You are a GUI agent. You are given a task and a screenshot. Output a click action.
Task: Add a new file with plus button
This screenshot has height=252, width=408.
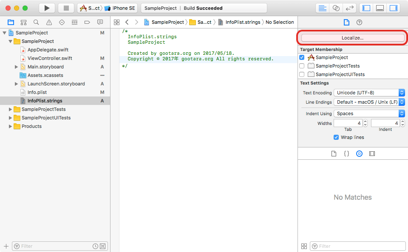point(6,246)
